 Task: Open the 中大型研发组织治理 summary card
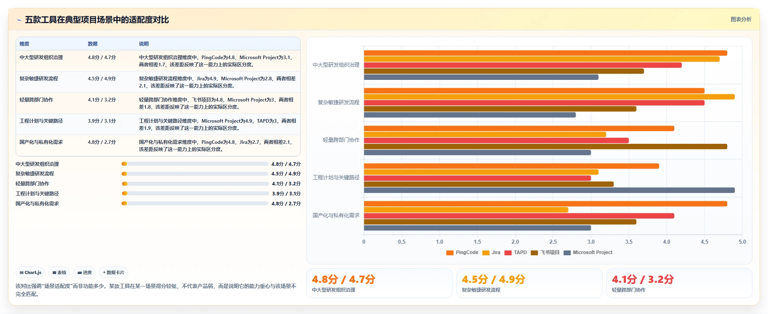pos(379,283)
